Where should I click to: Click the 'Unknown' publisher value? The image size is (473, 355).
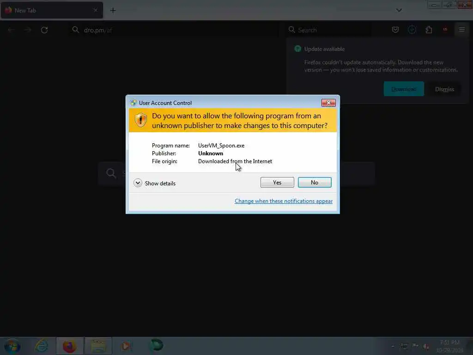pyautogui.click(x=211, y=153)
